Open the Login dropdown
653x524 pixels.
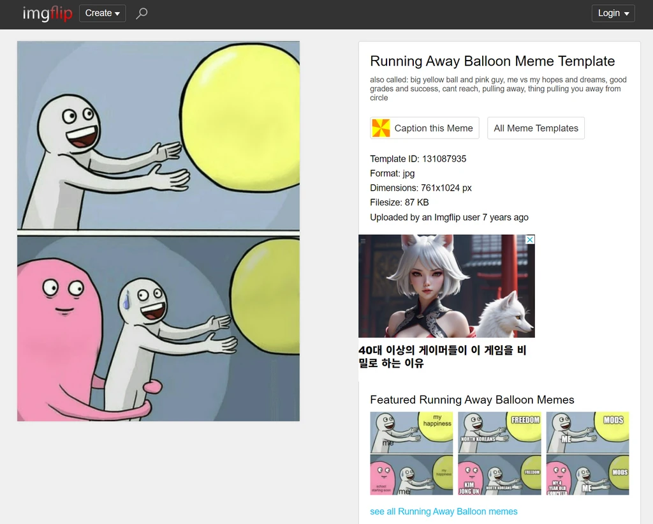click(x=613, y=13)
